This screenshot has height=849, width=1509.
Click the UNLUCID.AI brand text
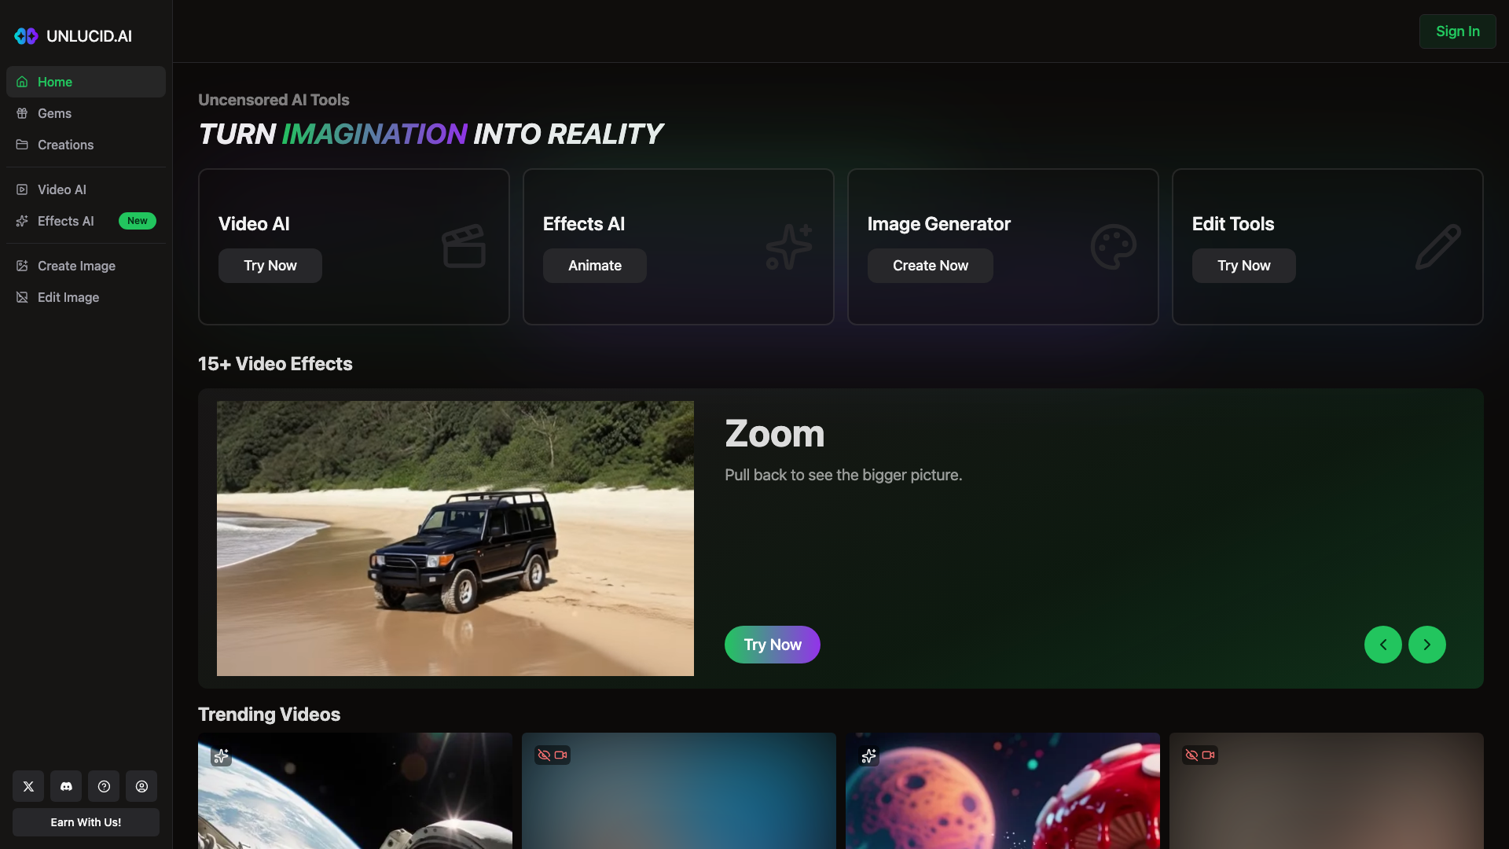pos(89,36)
